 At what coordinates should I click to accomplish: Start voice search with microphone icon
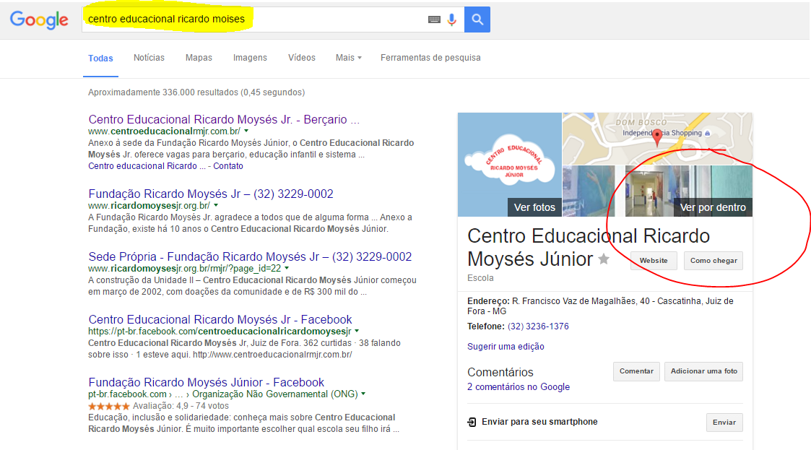pyautogui.click(x=452, y=20)
